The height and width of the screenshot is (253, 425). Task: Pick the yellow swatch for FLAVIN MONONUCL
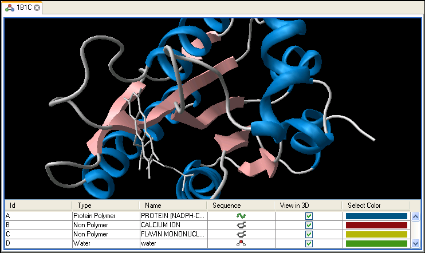pyautogui.click(x=376, y=234)
